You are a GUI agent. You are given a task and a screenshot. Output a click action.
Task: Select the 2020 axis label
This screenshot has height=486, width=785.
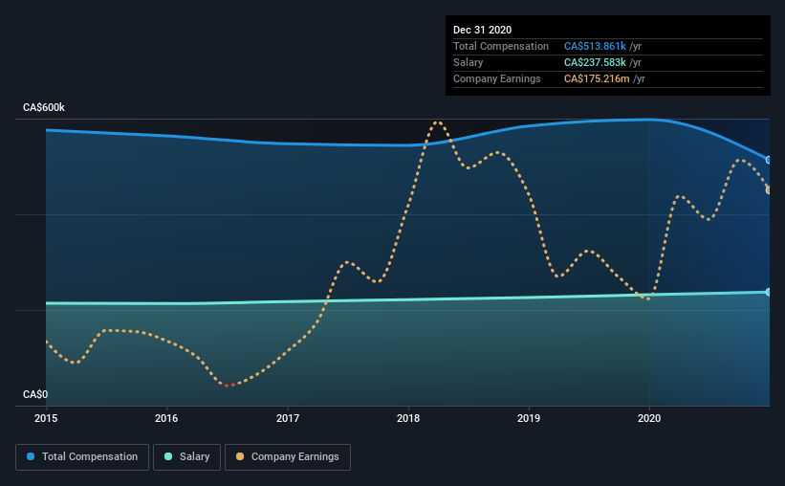649,418
